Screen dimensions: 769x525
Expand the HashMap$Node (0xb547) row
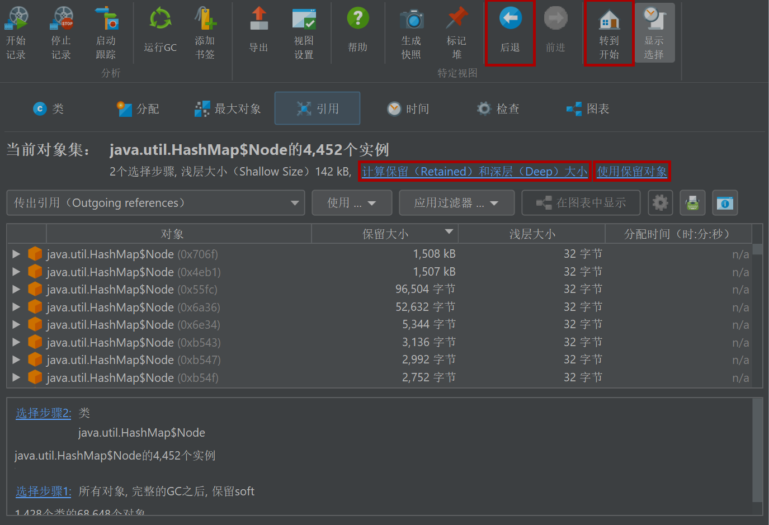coord(16,360)
